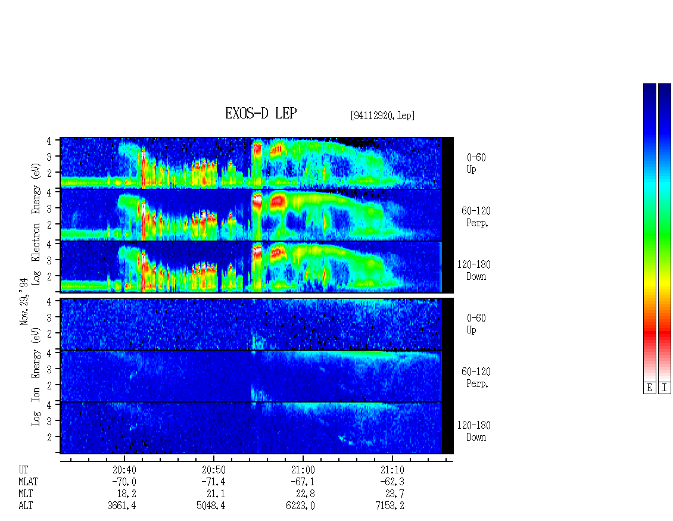Click the 120-180 Down label beside the ion panel
Image resolution: width=673 pixels, height=521 pixels.
point(474,431)
